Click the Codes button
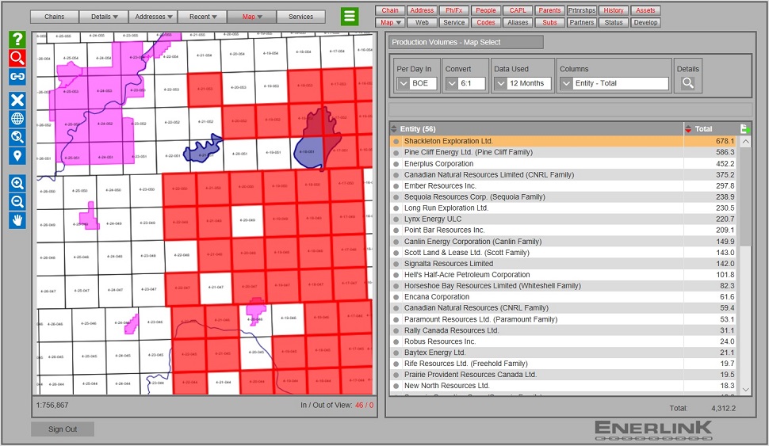This screenshot has height=446, width=769. [x=486, y=22]
